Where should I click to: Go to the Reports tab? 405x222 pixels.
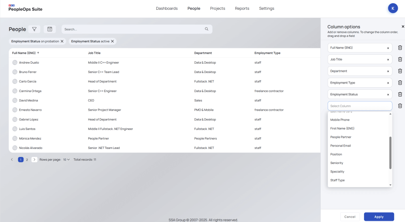[242, 9]
